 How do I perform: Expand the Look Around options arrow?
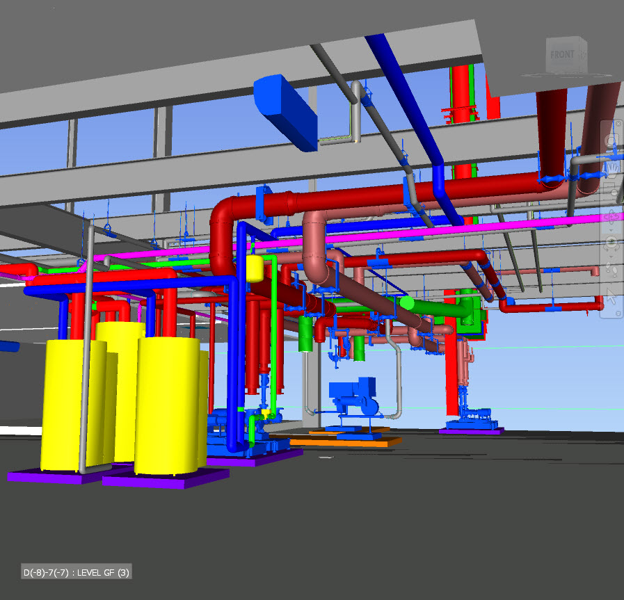[611, 257]
